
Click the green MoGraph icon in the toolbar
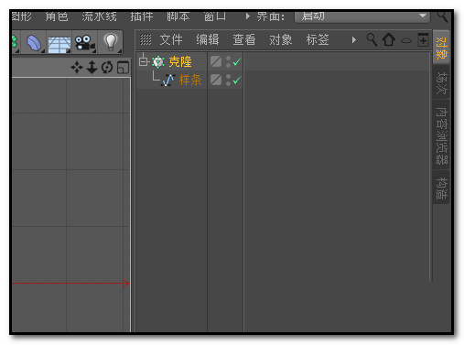click(x=15, y=42)
